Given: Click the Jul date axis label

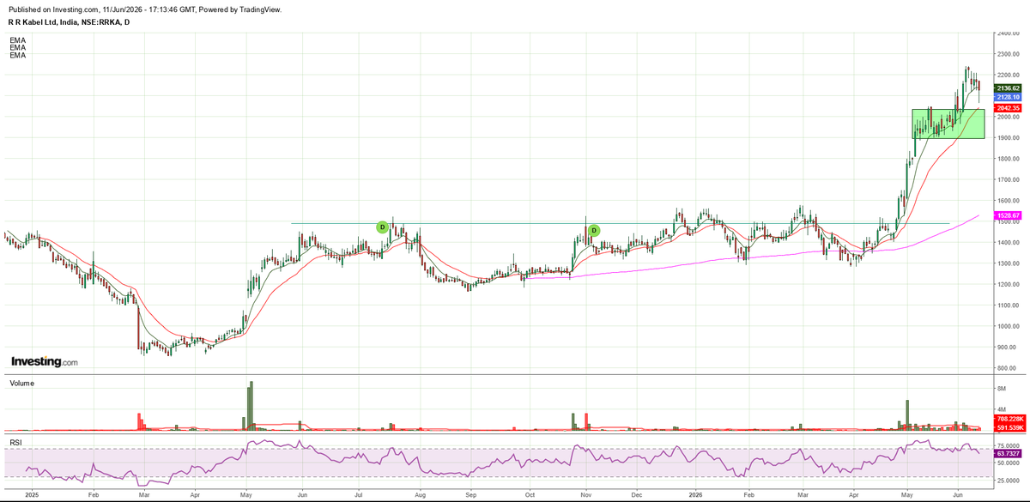Looking at the screenshot, I should pyautogui.click(x=359, y=496).
